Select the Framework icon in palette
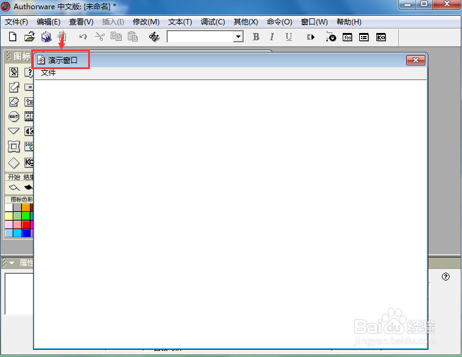Screen dimensions: 462x357 click(x=13, y=146)
